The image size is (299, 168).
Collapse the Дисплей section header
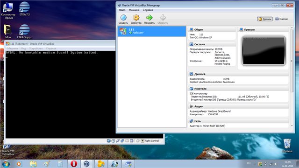tap(238, 74)
